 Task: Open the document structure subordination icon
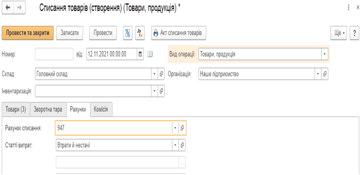(128, 33)
